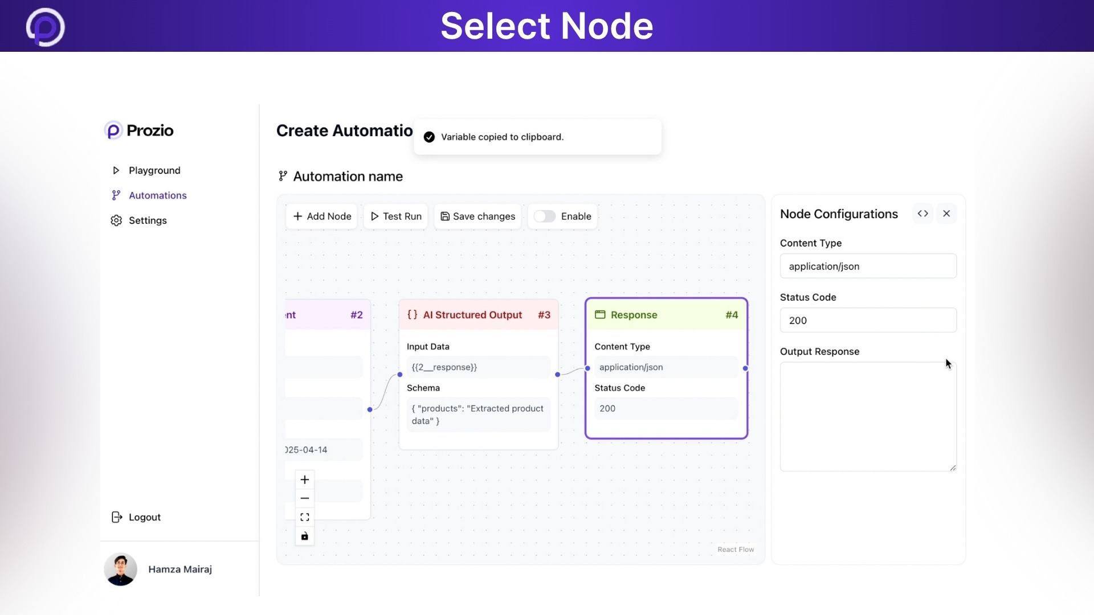Open the Settings section
This screenshot has width=1094, height=615.
[x=148, y=220]
